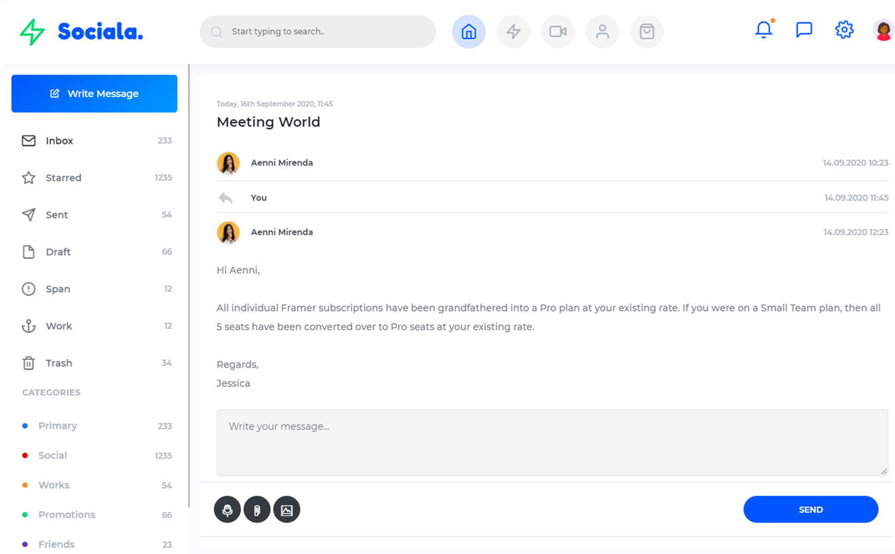Insert an image with the picture button
This screenshot has height=554, width=895.
point(287,510)
